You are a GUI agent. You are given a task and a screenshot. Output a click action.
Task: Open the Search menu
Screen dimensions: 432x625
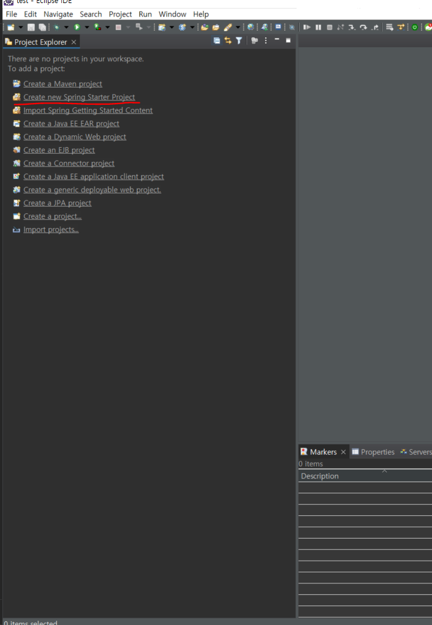pos(91,14)
